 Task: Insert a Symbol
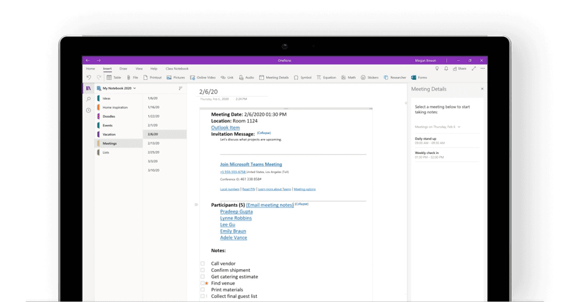point(302,77)
